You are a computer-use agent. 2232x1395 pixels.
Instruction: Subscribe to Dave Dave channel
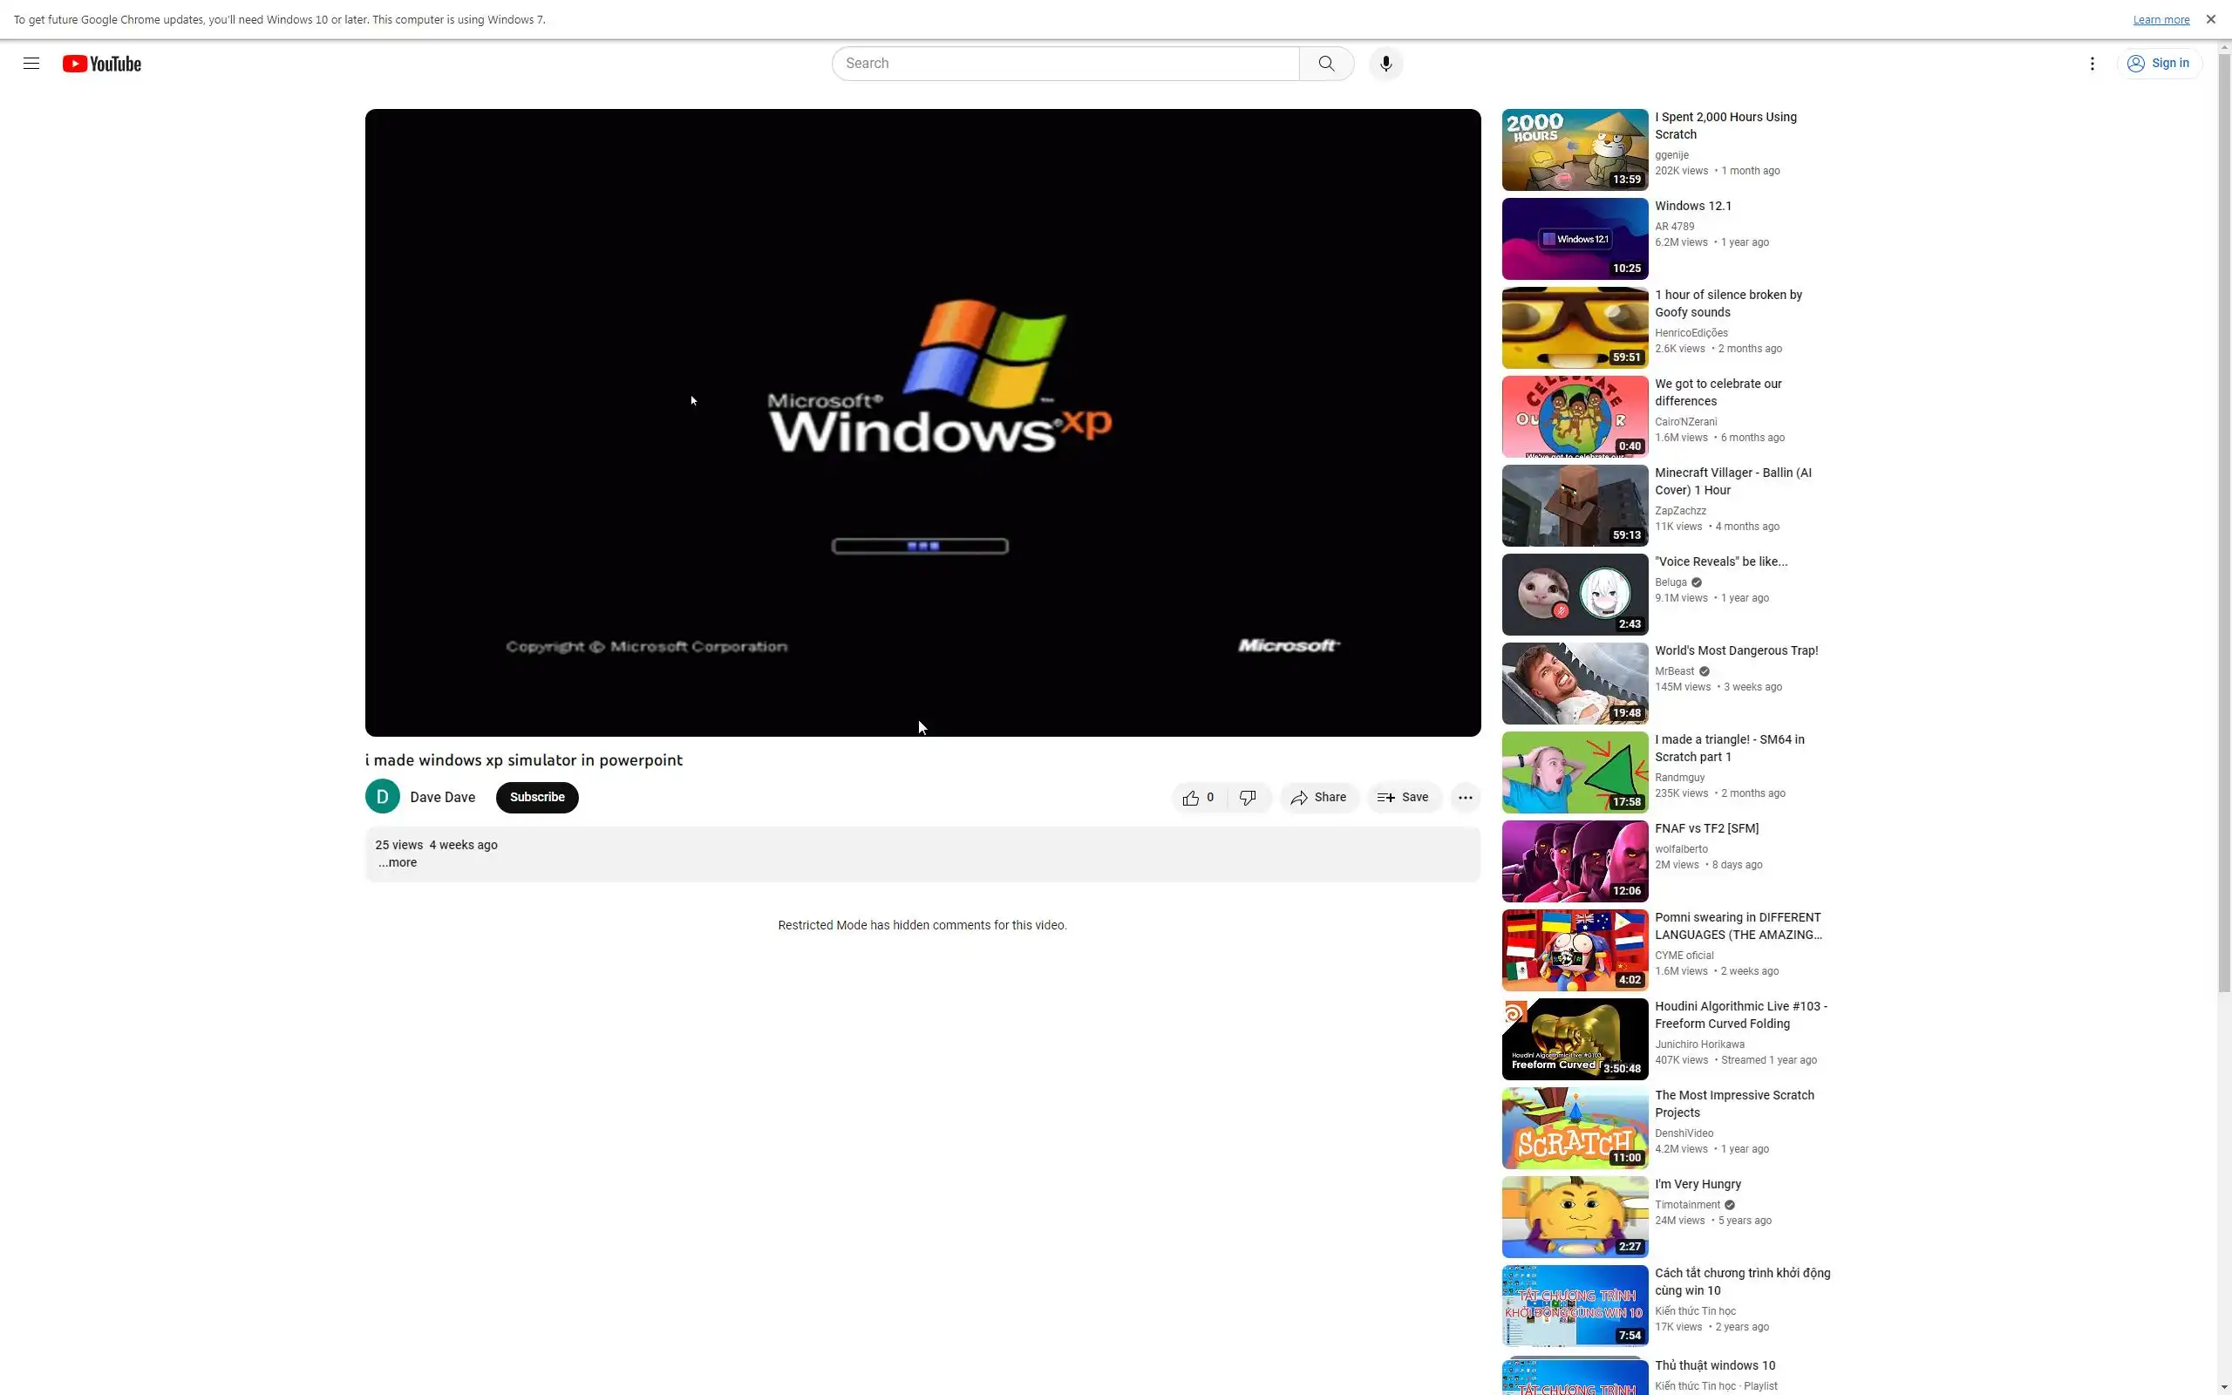tap(537, 797)
